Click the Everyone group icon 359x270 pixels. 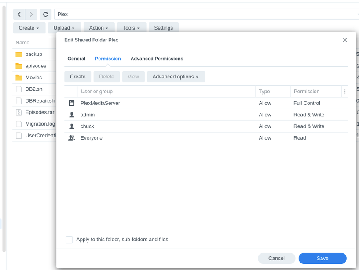tap(72, 138)
